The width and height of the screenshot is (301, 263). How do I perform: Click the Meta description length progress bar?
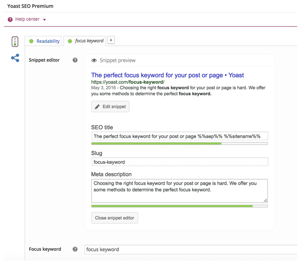pyautogui.click(x=180, y=206)
